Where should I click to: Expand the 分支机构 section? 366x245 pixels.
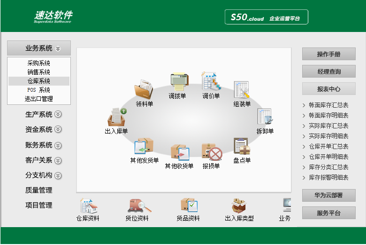[x=43, y=175]
